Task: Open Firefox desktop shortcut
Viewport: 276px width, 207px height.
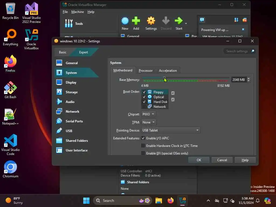Action: pos(11,64)
